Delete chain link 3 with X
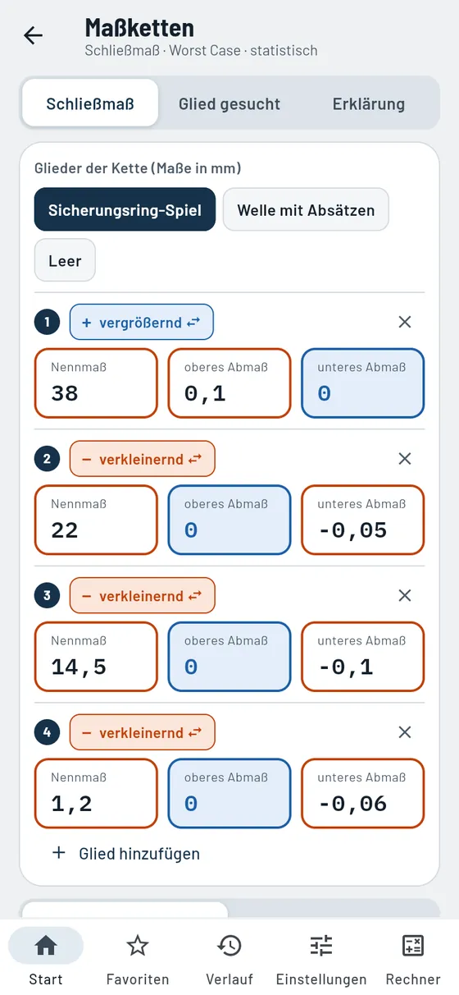Screen dimensions: 459x995 click(x=405, y=596)
